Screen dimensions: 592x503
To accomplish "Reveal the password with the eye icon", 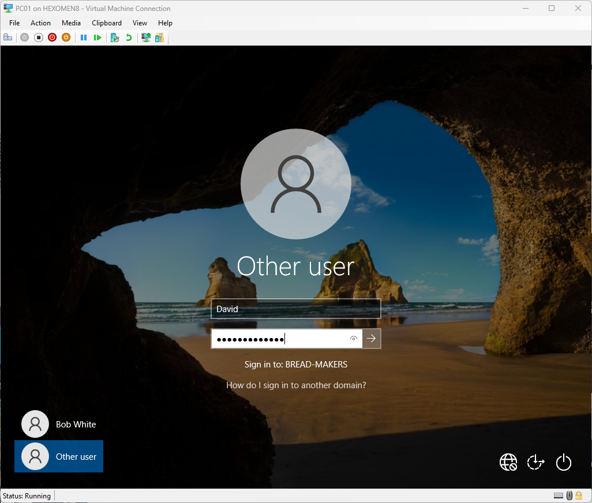I will point(353,339).
